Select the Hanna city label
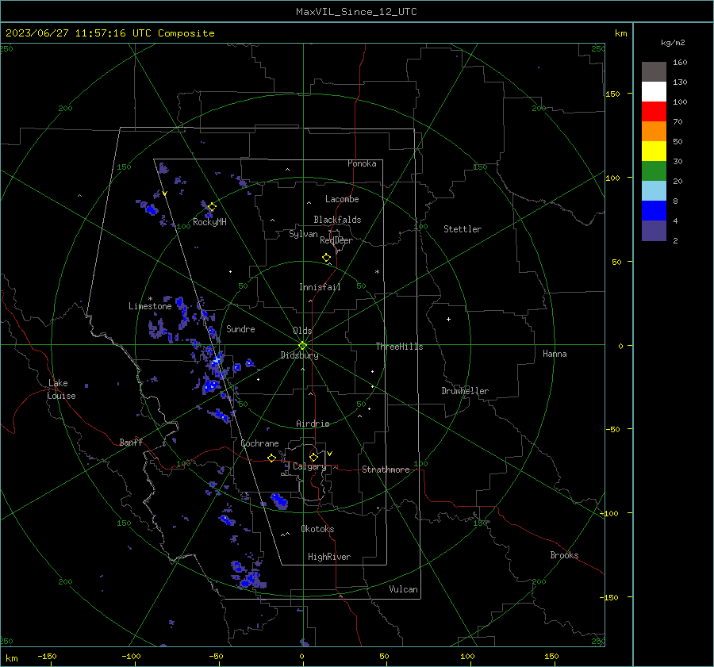The image size is (714, 667). point(555,354)
